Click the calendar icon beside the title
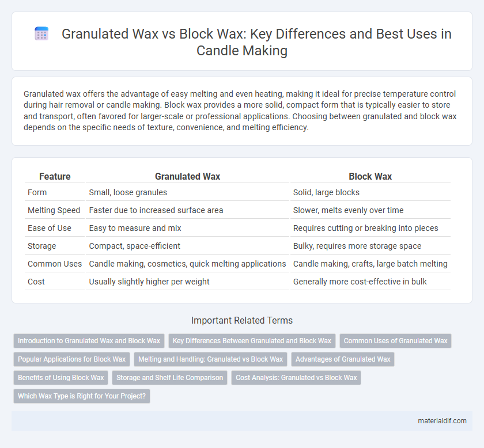 (x=41, y=34)
